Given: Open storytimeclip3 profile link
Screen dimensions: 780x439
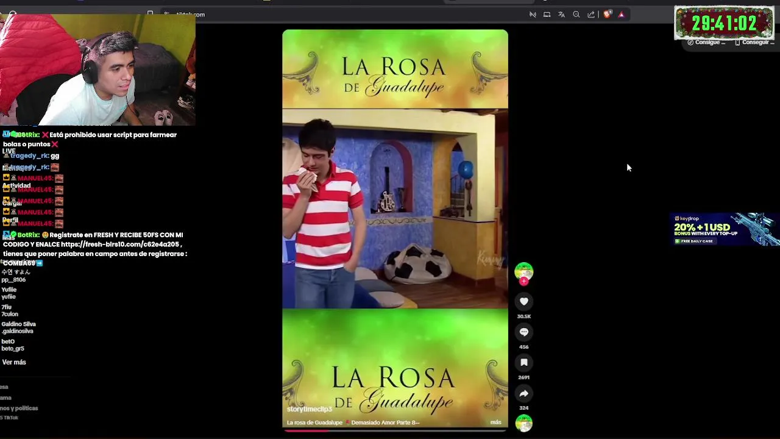Looking at the screenshot, I should coord(309,409).
